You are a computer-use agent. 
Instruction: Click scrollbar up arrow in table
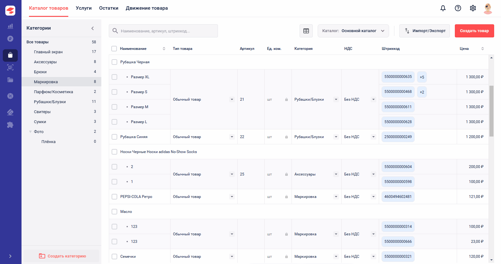pyautogui.click(x=492, y=58)
